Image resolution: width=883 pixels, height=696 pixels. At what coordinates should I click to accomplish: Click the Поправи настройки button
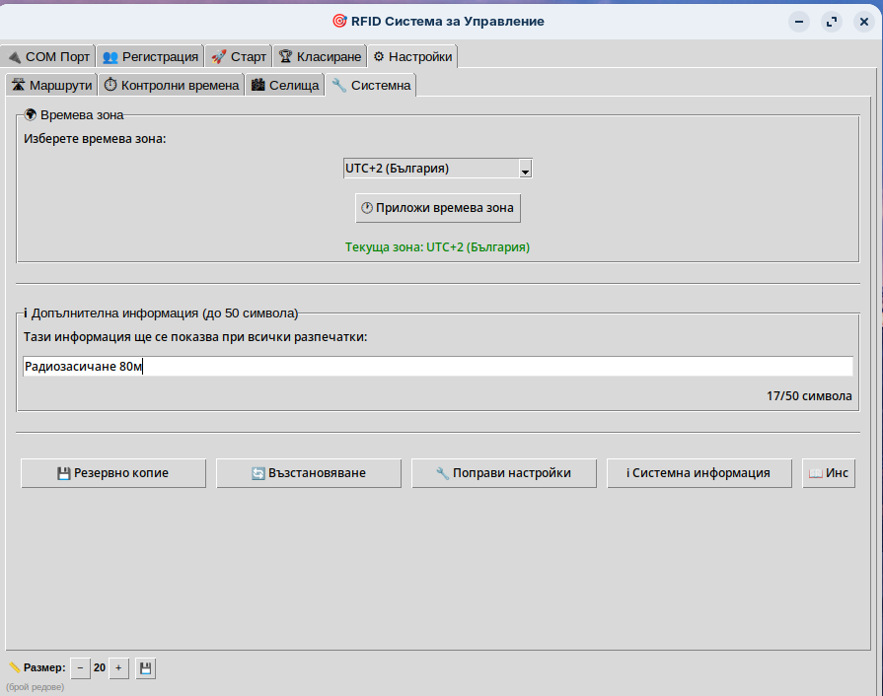coord(504,473)
